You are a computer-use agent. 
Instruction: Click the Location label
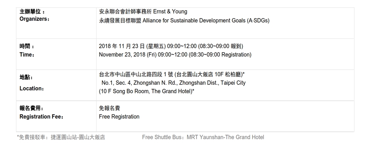click(32, 88)
